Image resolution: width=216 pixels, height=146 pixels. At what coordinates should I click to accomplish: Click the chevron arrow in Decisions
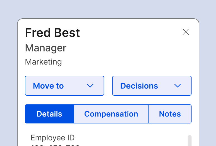pyautogui.click(x=177, y=86)
